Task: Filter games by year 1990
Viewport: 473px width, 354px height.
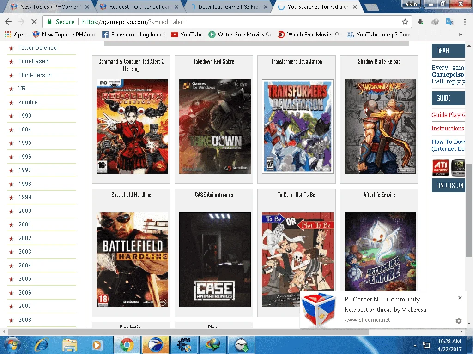Action: (x=25, y=116)
